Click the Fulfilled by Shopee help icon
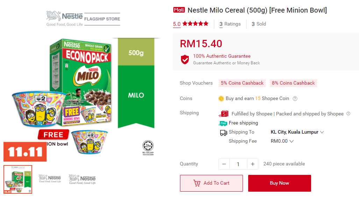This screenshot has height=199, width=359. tap(348, 114)
